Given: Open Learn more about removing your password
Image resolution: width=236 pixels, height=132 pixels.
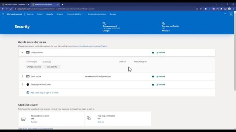Looking at the screenshot, I should [35, 129].
